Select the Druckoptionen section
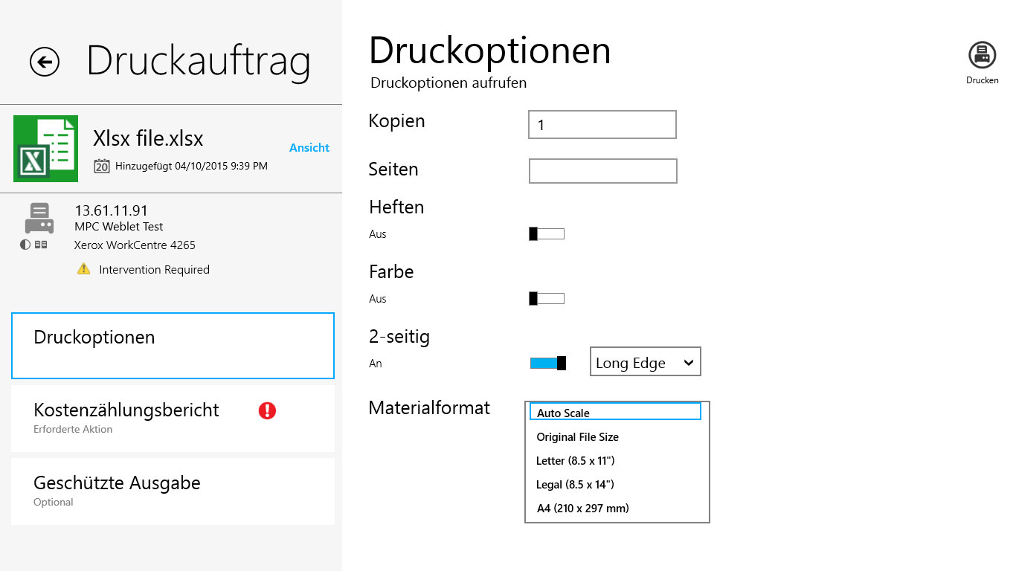Viewport: 1016px width, 571px height. pyautogui.click(x=173, y=346)
